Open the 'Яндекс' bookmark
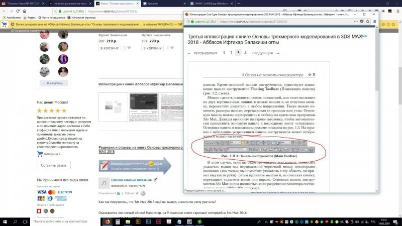 pos(30,18)
